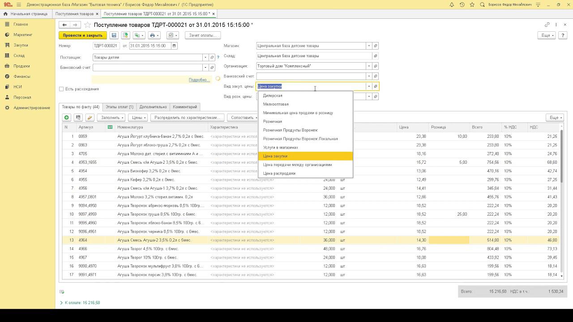
Task: Click the report icon below the table
Action: pos(62,292)
